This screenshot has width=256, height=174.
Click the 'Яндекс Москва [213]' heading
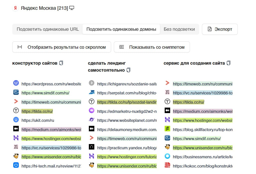[44, 8]
